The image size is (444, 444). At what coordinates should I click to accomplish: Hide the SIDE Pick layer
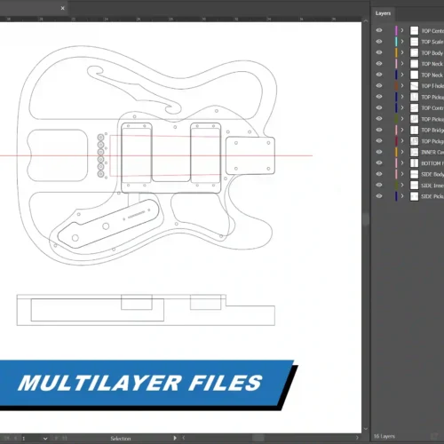[379, 196]
